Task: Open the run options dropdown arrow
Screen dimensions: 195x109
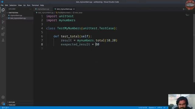Action: (186, 9)
